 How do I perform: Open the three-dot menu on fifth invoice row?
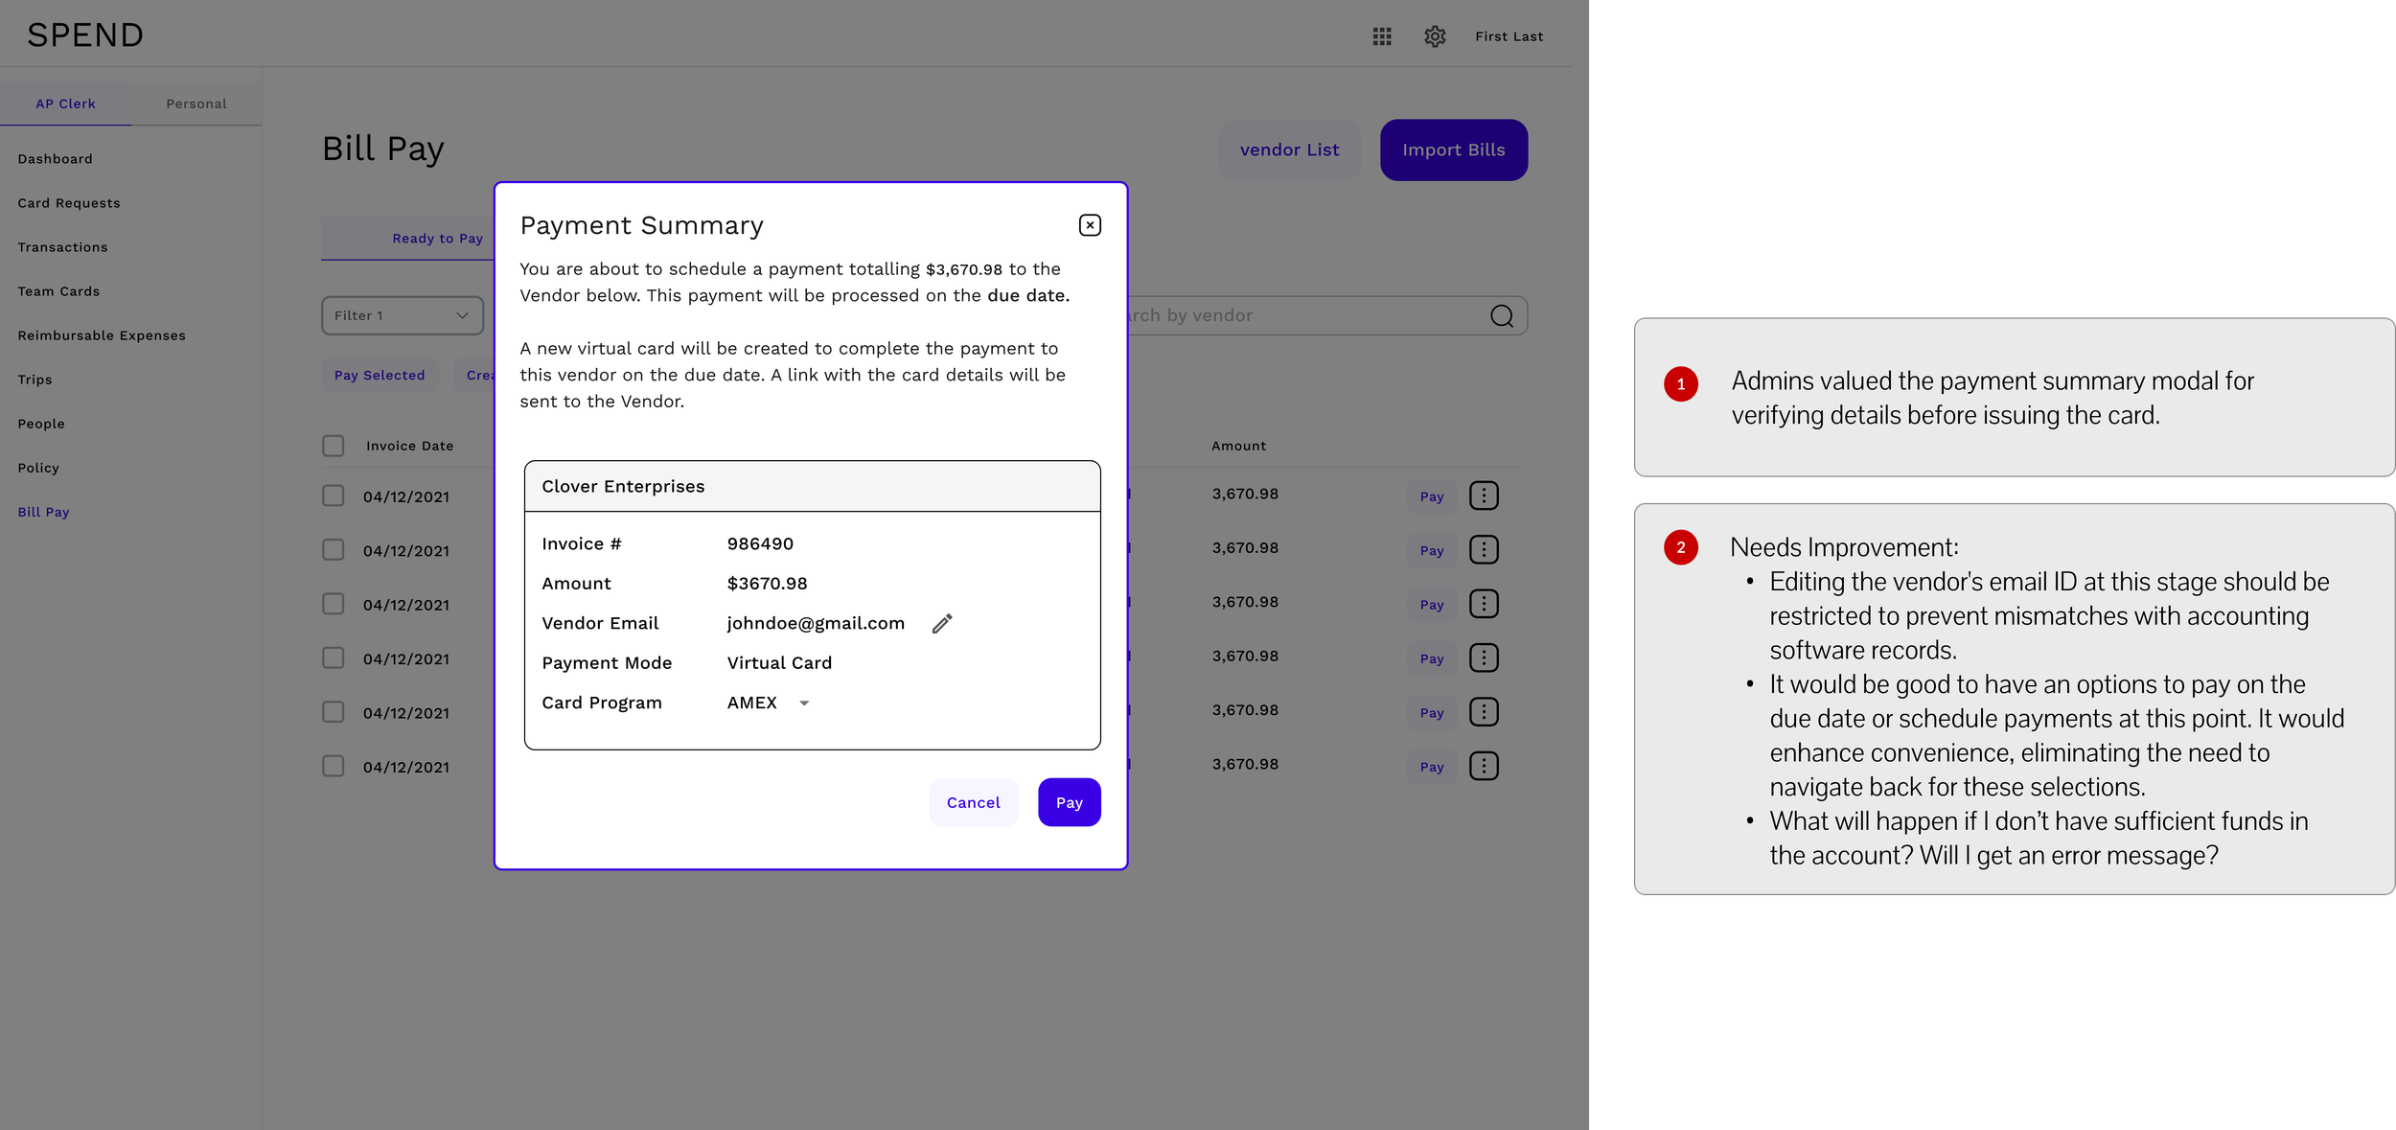[x=1484, y=713]
